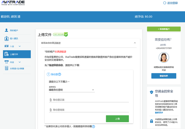Click the phone number +(86)4000737081
The height and width of the screenshot is (129, 185).
[164, 48]
